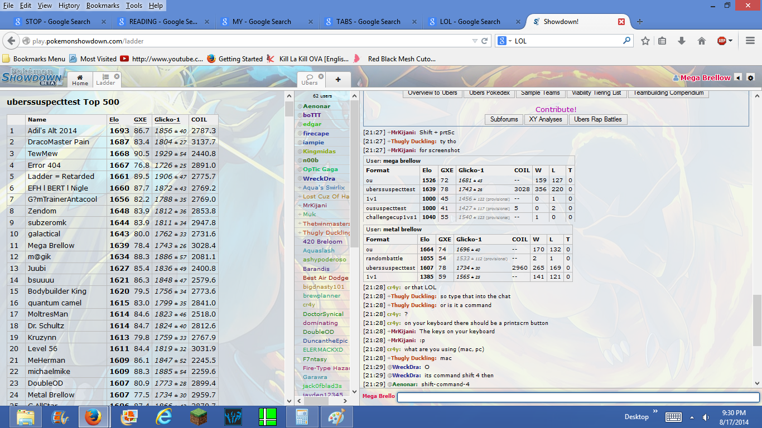Open the URL bar history dropdown arrow
Image resolution: width=762 pixels, height=428 pixels.
pyautogui.click(x=475, y=41)
